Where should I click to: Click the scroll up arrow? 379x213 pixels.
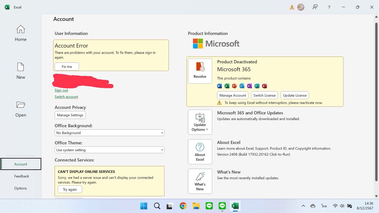(x=376, y=17)
